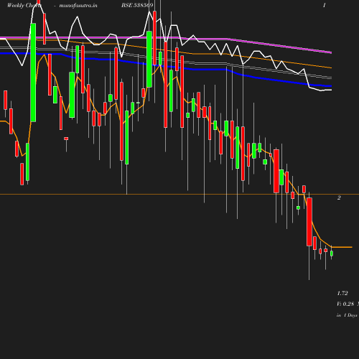Click the axis label "2" beside horizontal line
This screenshot has width=359, height=359.
(x=339, y=197)
